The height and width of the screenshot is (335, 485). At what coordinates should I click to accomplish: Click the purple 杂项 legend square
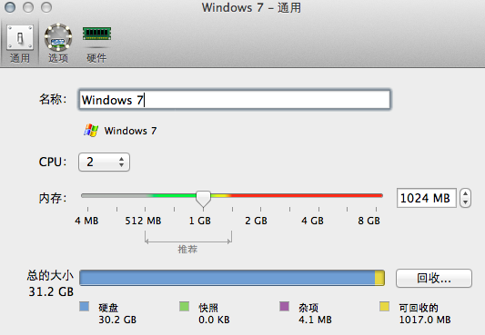point(284,307)
